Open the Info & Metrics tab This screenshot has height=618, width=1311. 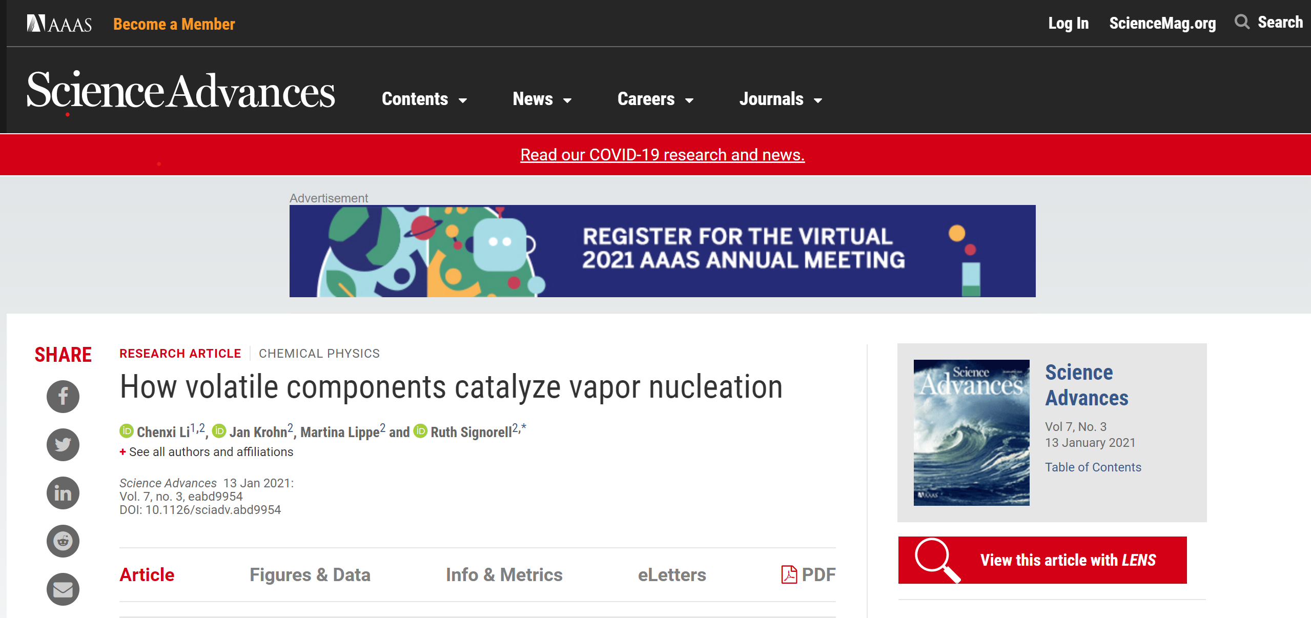coord(504,574)
